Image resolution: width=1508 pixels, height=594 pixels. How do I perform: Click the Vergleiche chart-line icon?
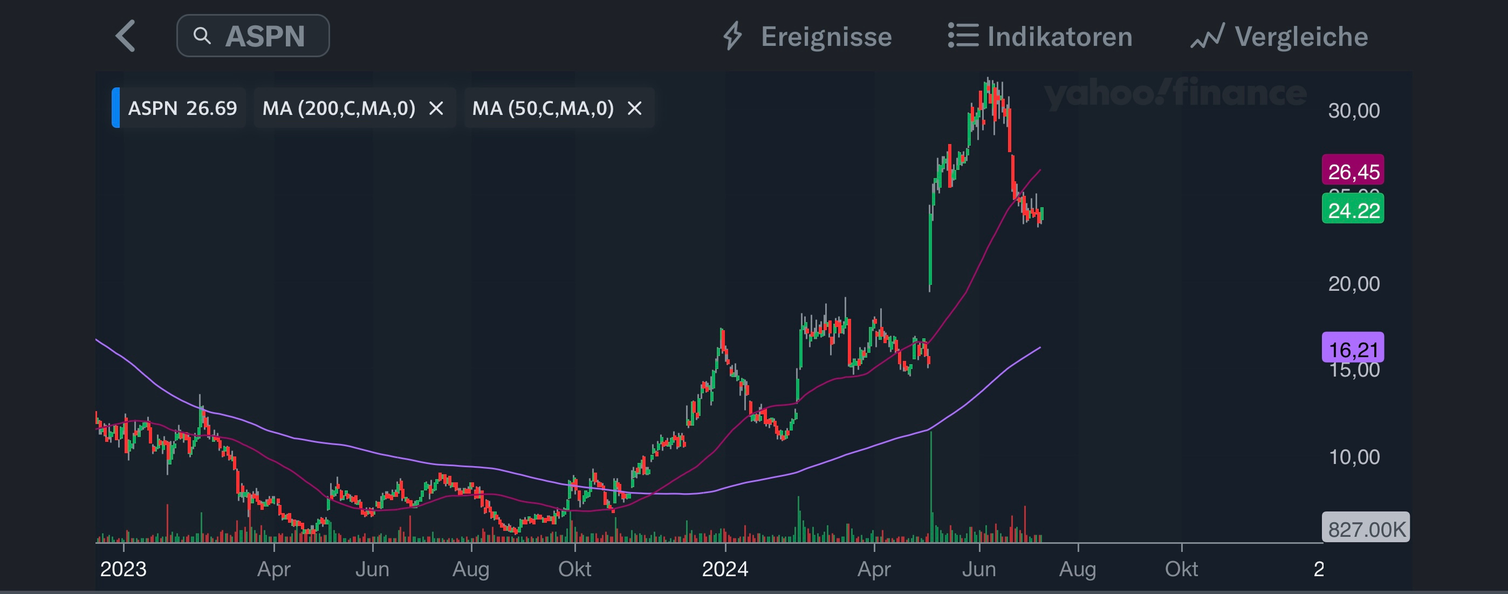(x=1207, y=36)
